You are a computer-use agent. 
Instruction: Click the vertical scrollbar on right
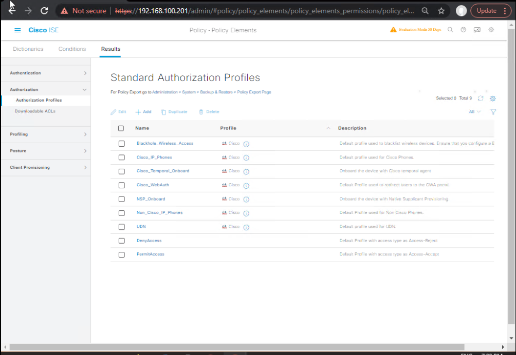coord(511,175)
